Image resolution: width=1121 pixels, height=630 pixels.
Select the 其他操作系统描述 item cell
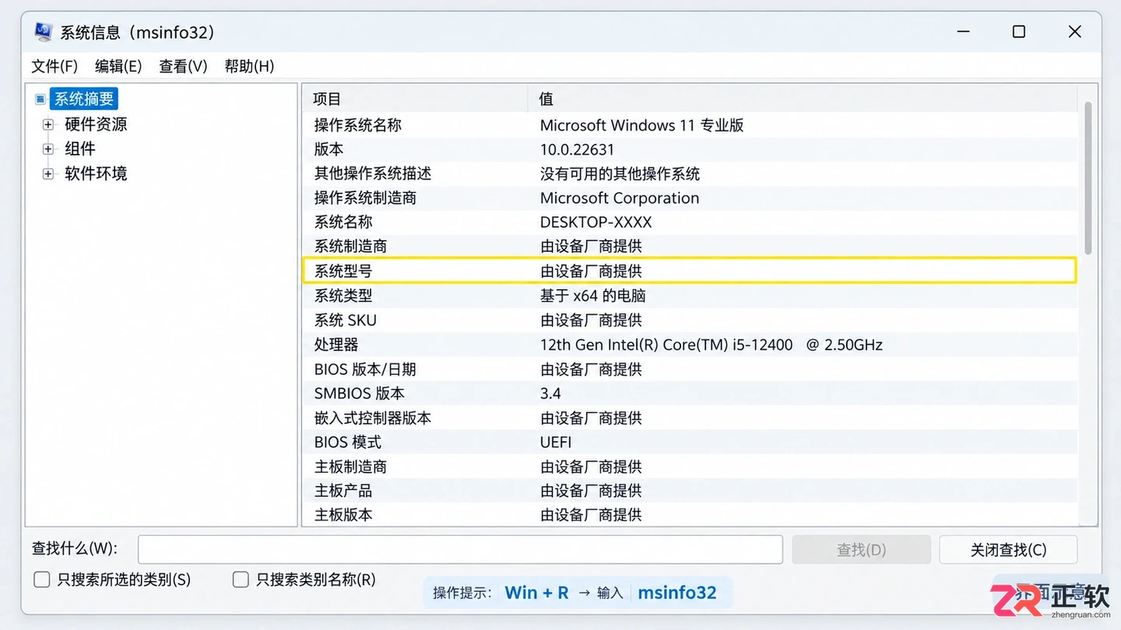(373, 173)
